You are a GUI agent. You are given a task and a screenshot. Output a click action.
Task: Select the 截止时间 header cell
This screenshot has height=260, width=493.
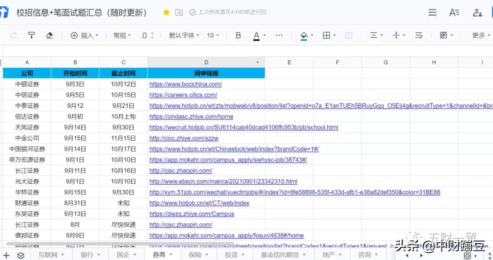(123, 73)
